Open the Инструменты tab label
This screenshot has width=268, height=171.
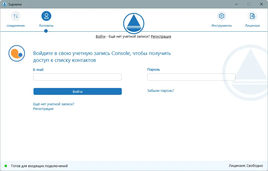pyautogui.click(x=222, y=26)
